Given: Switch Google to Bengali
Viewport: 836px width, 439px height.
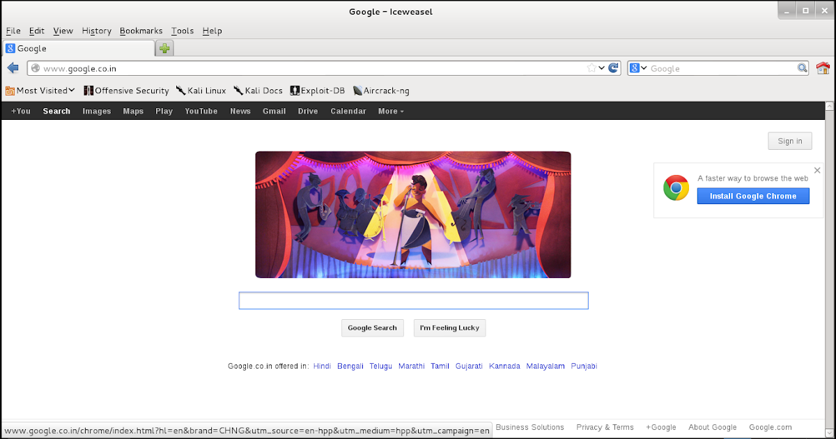Looking at the screenshot, I should pyautogui.click(x=350, y=366).
